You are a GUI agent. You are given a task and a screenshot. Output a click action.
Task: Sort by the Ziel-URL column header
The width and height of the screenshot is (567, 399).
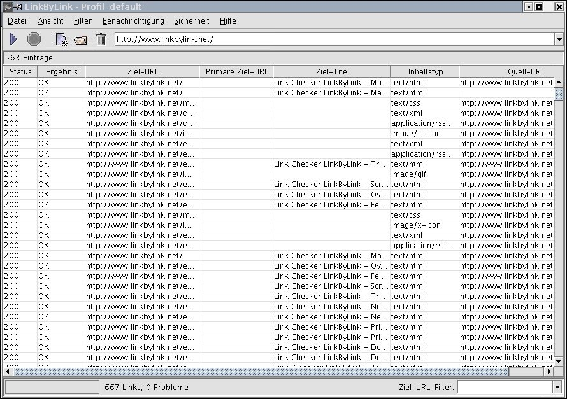[x=143, y=71]
